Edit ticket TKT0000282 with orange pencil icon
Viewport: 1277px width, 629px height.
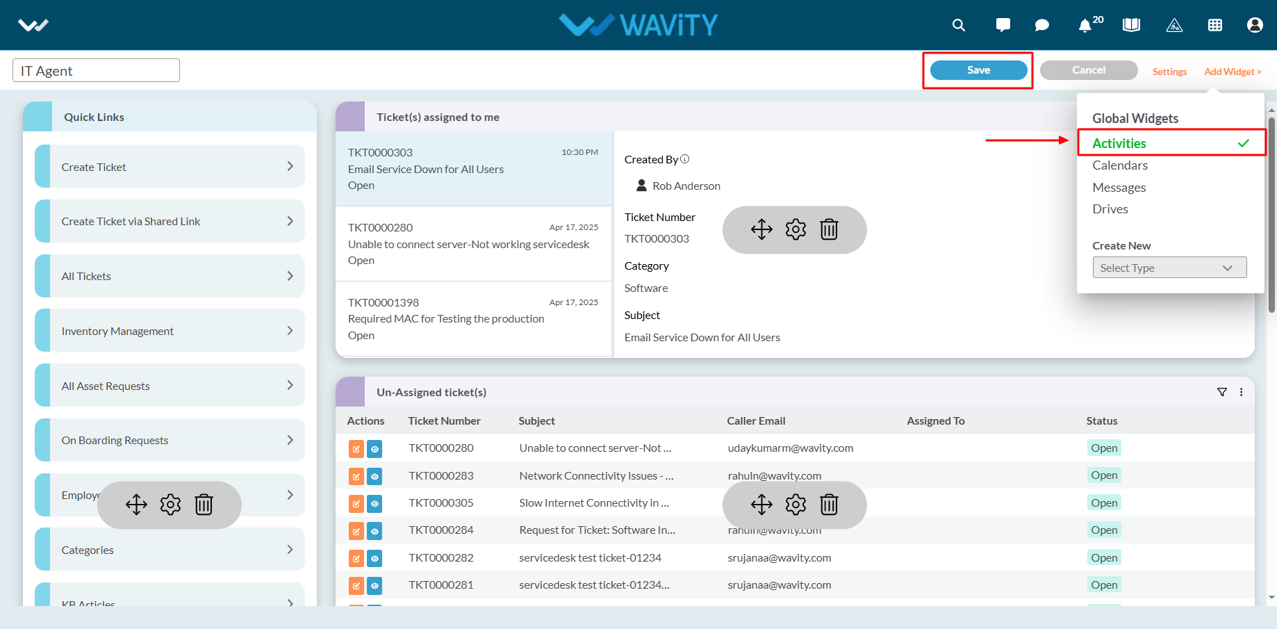356,558
